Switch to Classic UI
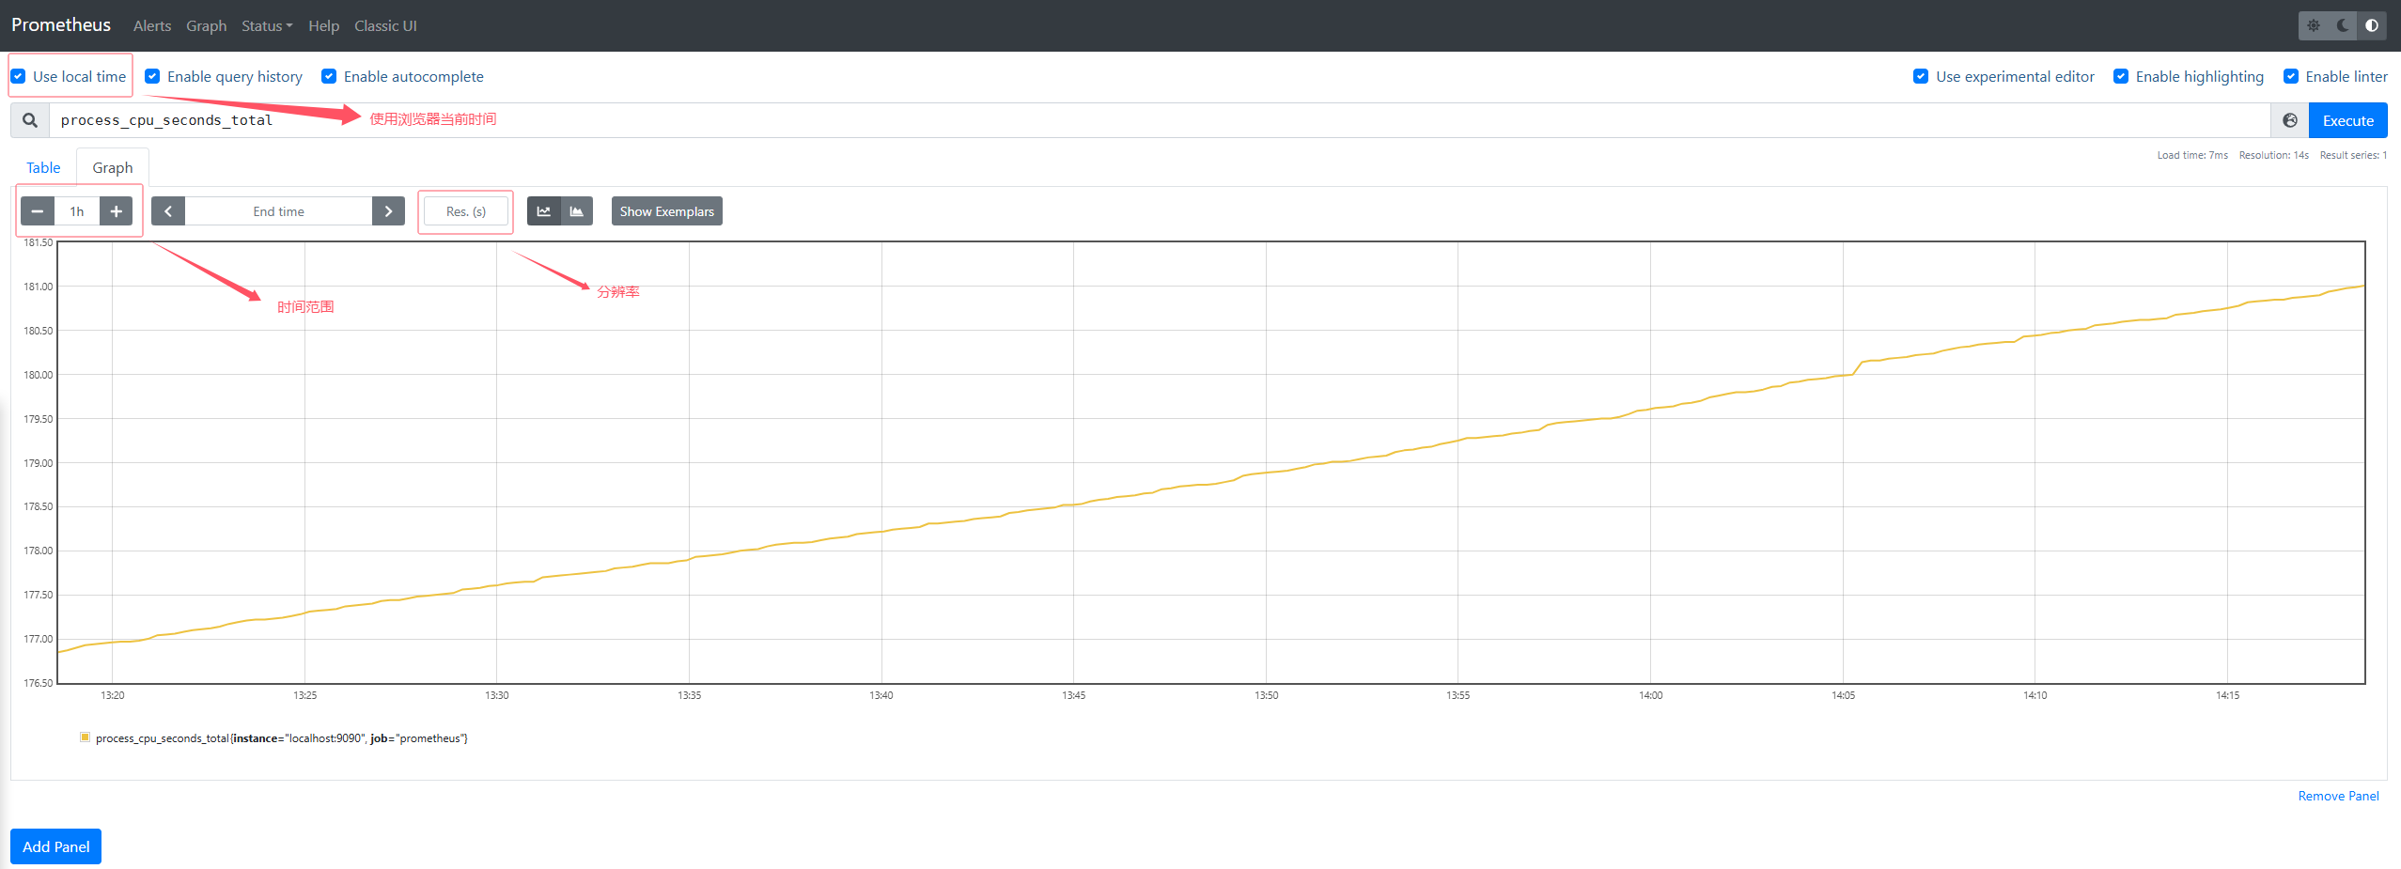2401x869 pixels. click(x=385, y=25)
